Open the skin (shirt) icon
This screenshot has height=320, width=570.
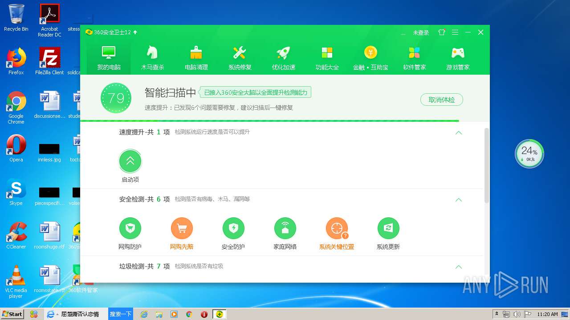tap(442, 32)
